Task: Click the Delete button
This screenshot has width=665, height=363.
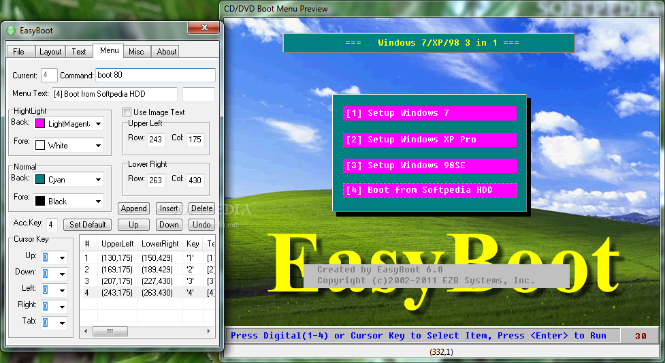Action: 201,208
